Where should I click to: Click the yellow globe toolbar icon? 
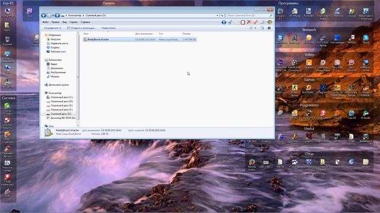pyautogui.click(x=270, y=22)
